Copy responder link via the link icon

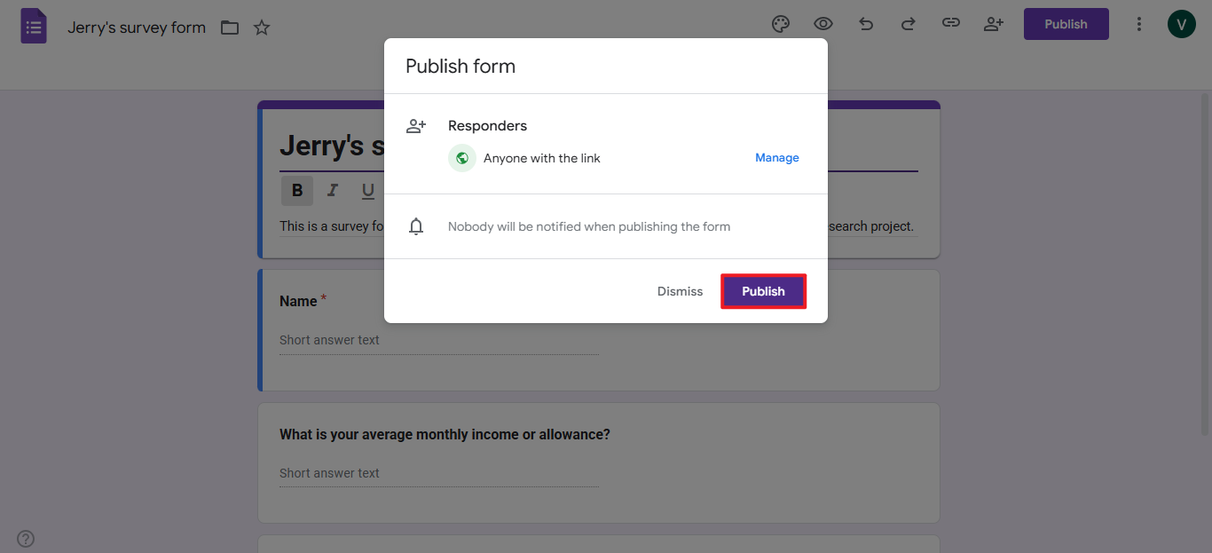click(x=950, y=24)
